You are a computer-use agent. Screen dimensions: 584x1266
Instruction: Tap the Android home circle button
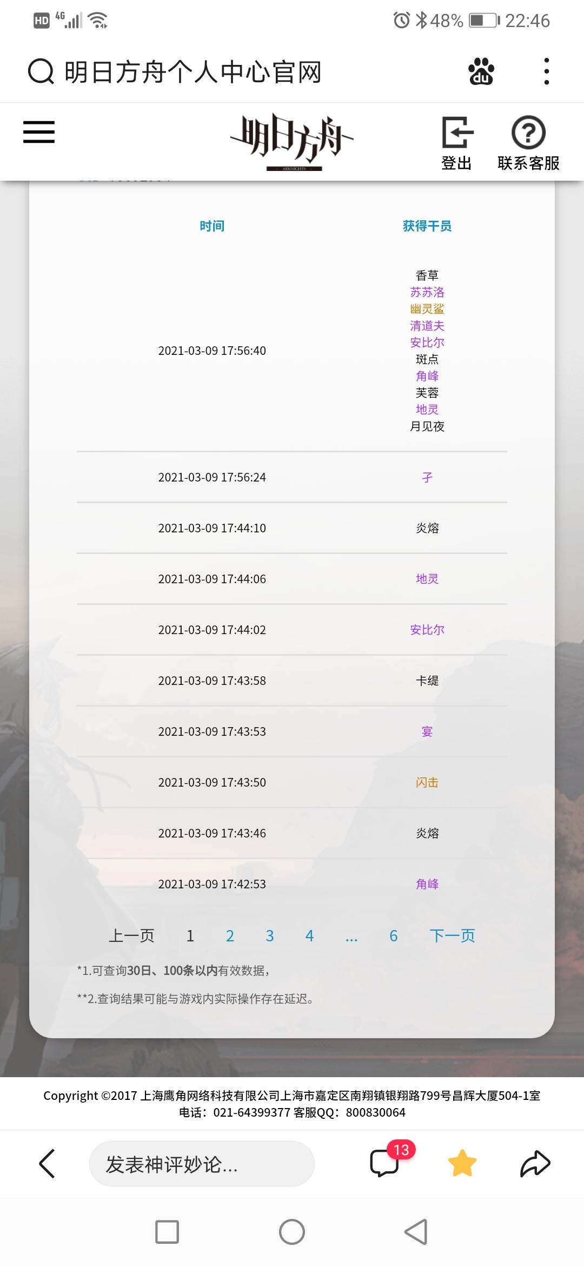point(292,1232)
